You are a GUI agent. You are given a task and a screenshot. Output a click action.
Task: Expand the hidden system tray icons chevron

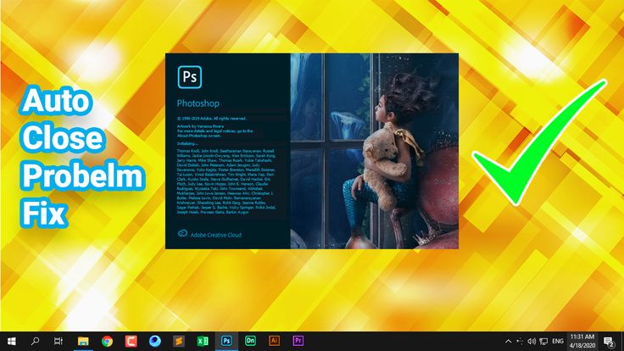coord(508,341)
